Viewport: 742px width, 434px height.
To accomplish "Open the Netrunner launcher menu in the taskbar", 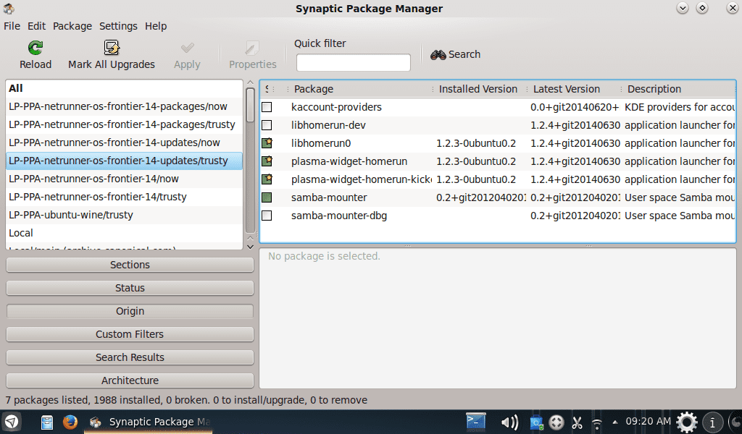I will 12,422.
